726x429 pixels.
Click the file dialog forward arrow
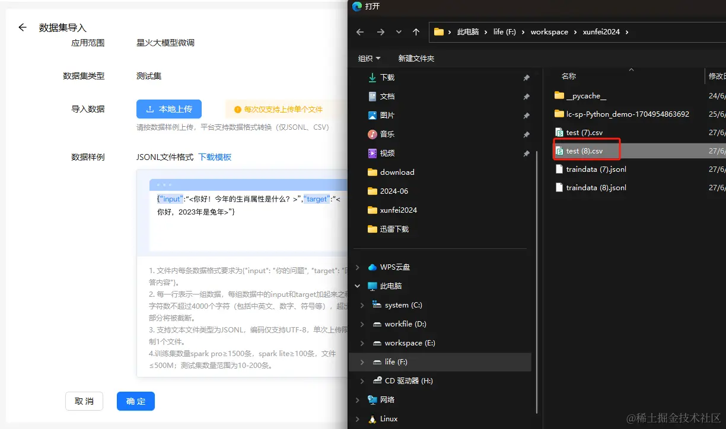point(381,32)
